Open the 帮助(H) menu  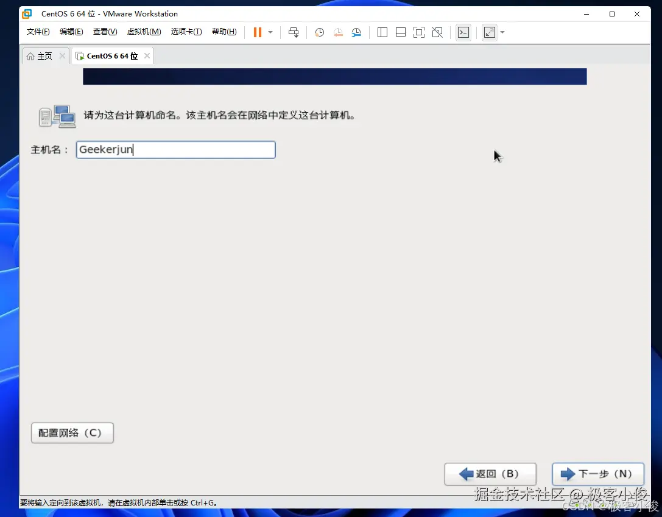224,32
